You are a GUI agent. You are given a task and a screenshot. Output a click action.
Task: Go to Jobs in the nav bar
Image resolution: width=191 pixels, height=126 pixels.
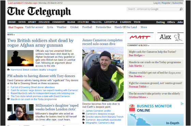180,22
